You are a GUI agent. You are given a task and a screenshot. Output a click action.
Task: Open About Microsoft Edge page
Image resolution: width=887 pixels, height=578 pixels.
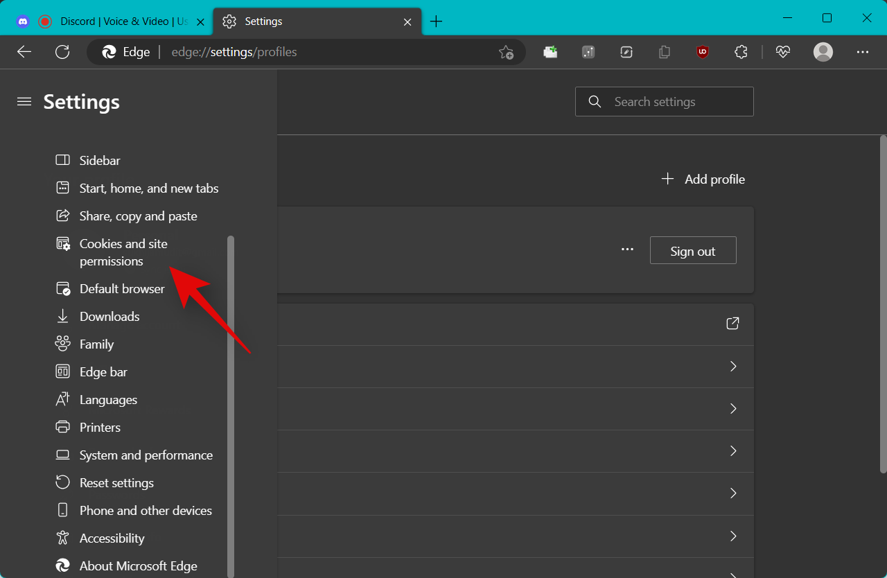click(x=138, y=566)
